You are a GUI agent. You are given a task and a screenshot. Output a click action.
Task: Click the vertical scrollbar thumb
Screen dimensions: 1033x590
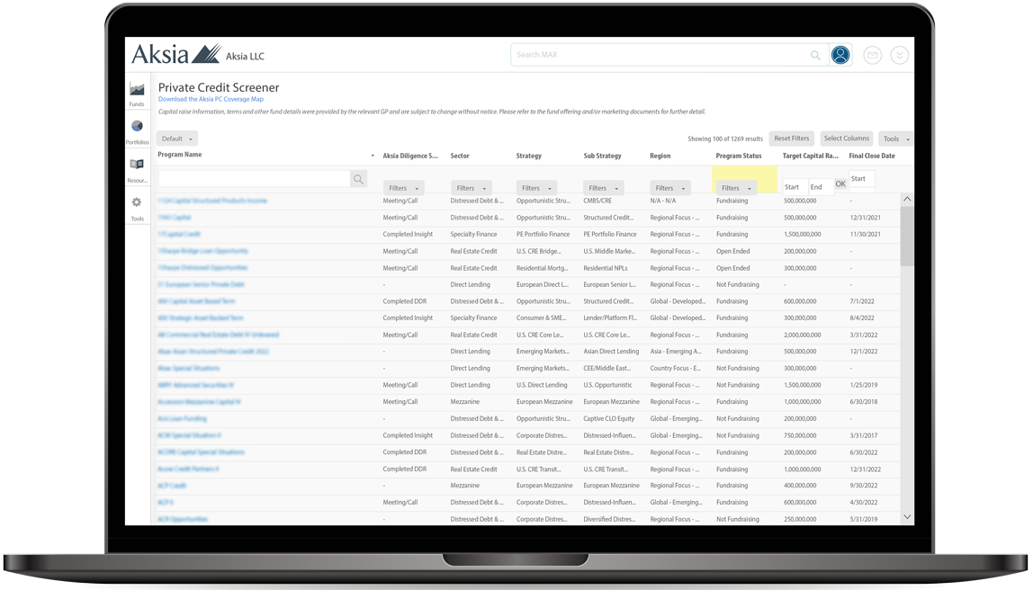point(907,236)
